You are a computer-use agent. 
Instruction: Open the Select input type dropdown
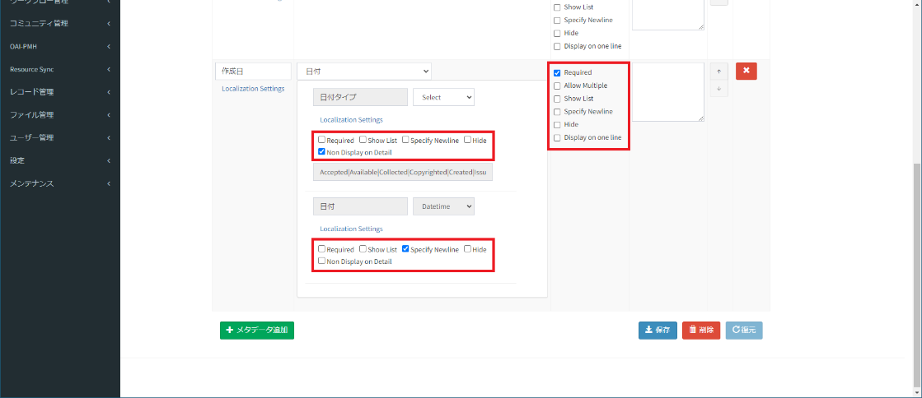443,97
